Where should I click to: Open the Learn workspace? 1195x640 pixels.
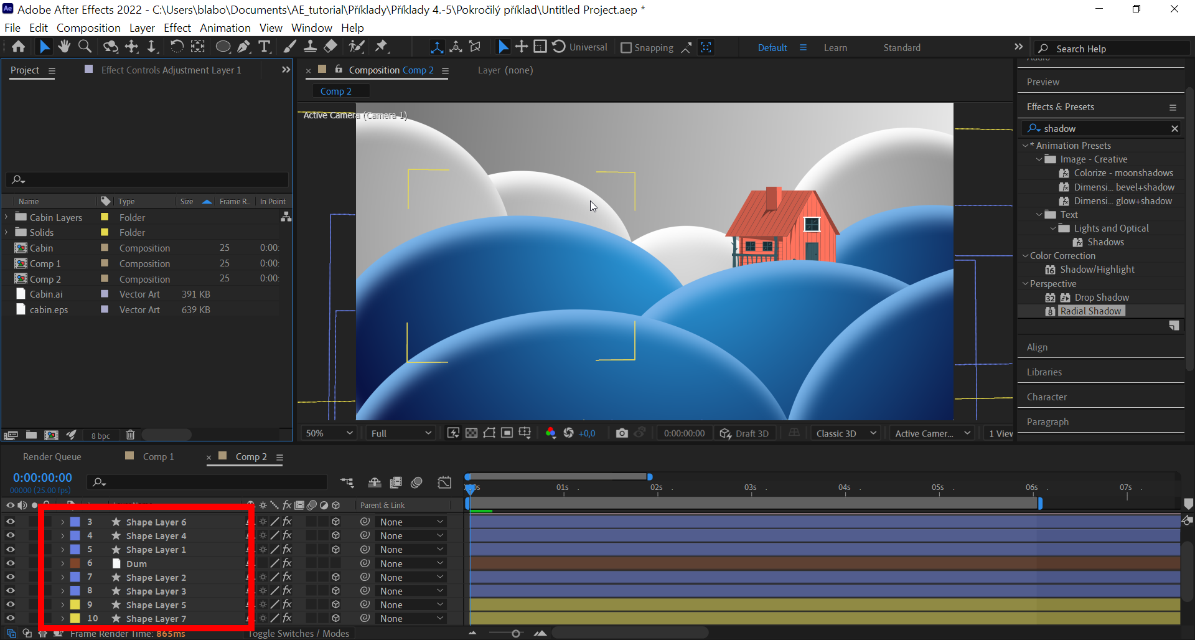click(x=835, y=47)
